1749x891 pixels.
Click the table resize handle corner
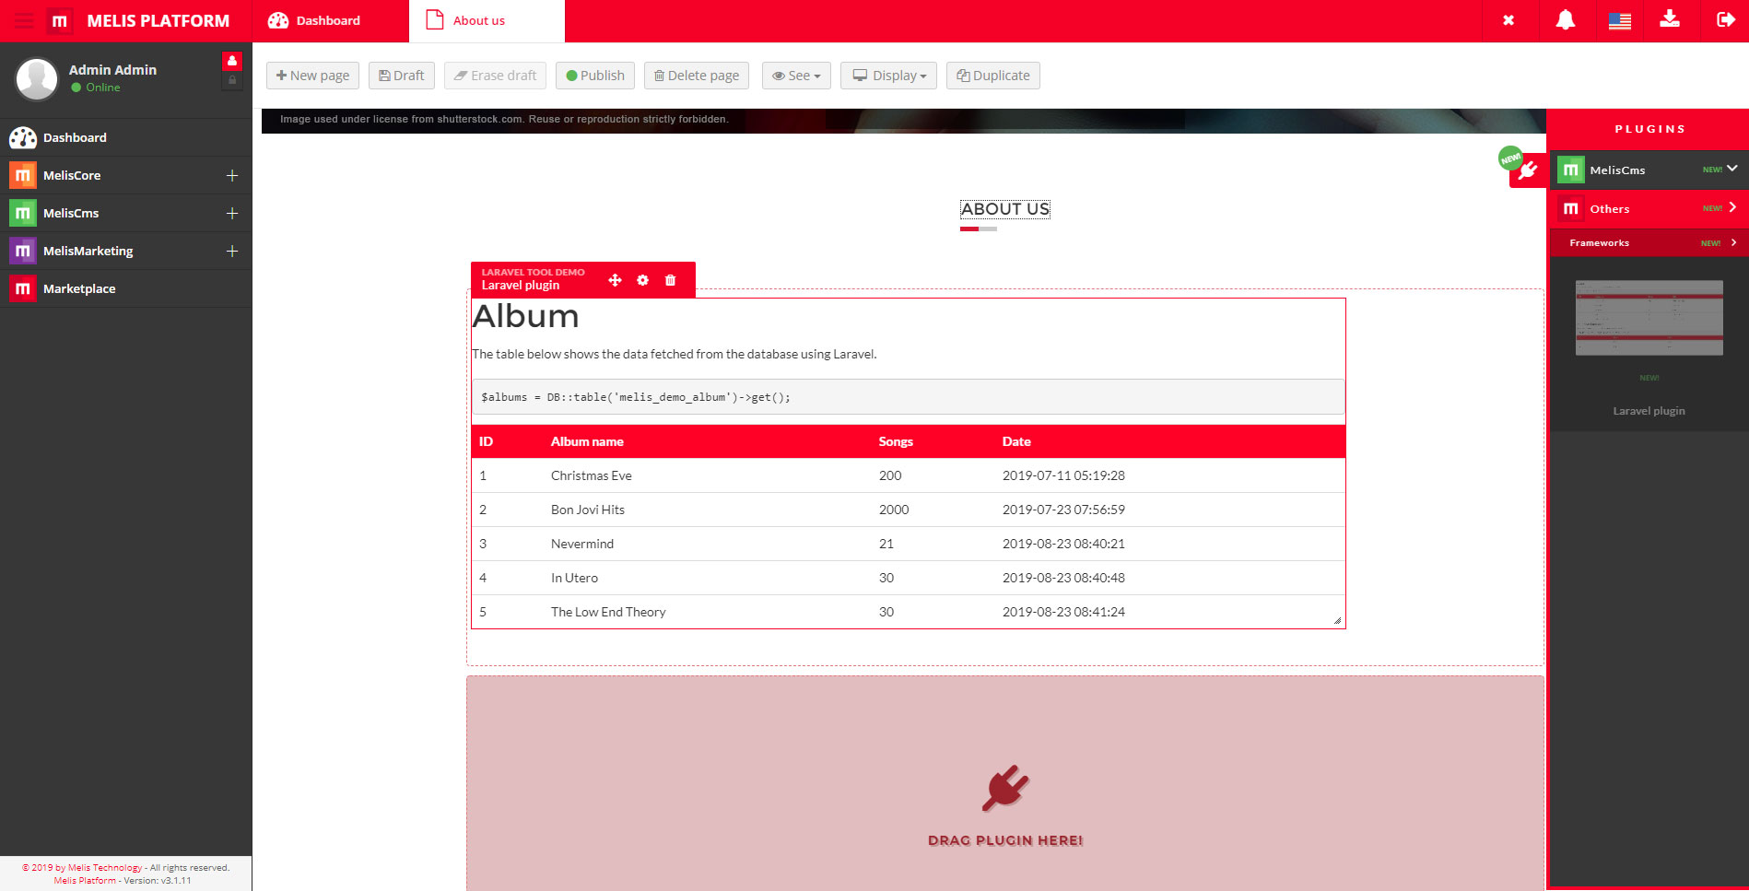(x=1337, y=621)
